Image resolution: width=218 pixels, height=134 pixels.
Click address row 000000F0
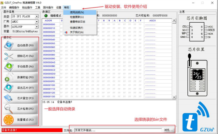(x=49, y=81)
